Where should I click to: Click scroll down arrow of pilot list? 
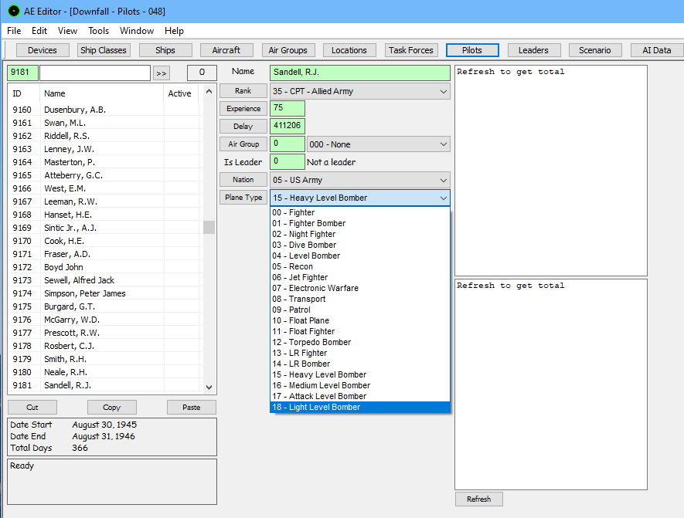(x=209, y=388)
